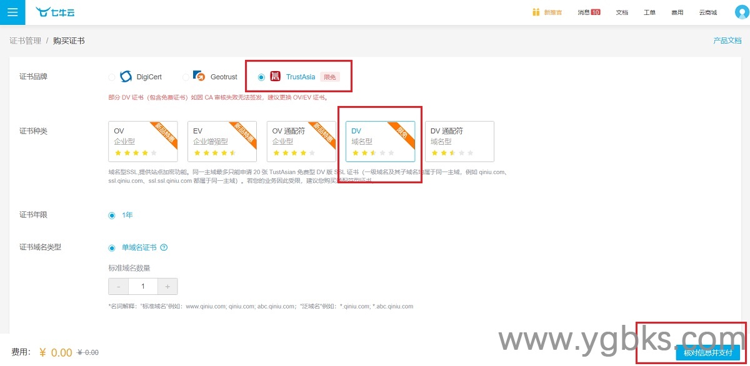Choose the EV 企业增强型 certificate card
Image resolution: width=750 pixels, height=366 pixels.
click(222, 142)
